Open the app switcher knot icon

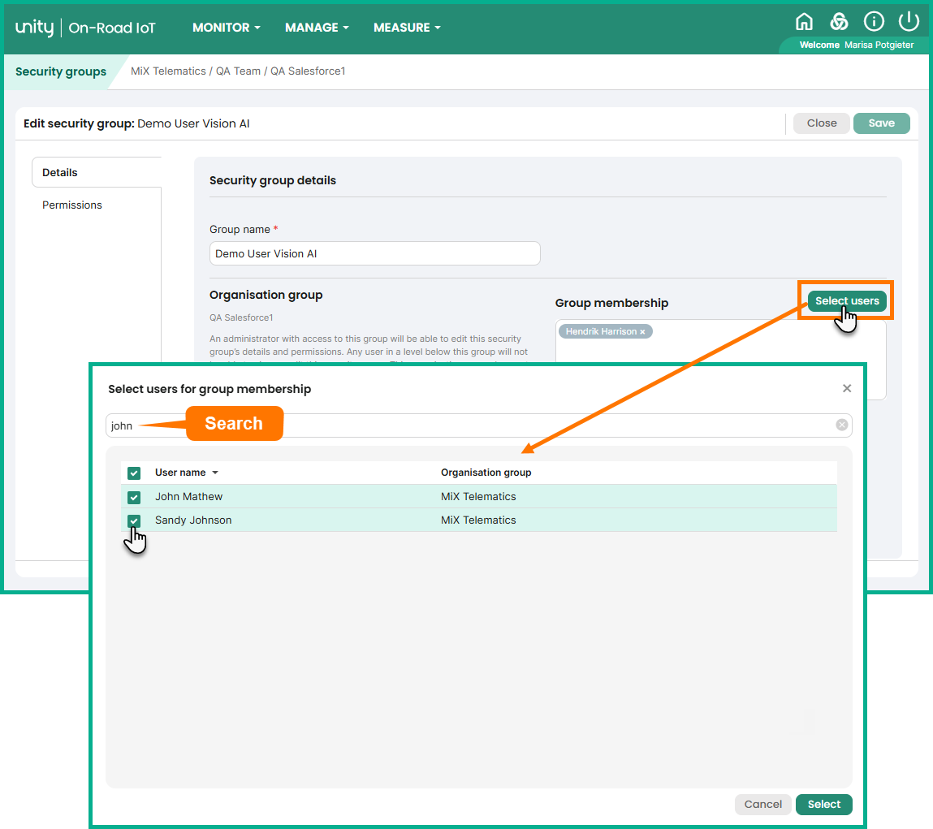pyautogui.click(x=839, y=22)
